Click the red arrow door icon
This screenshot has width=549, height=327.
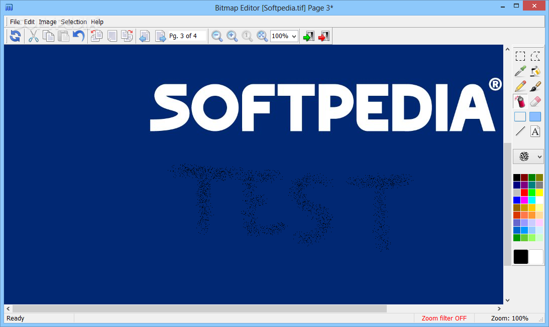[324, 36]
